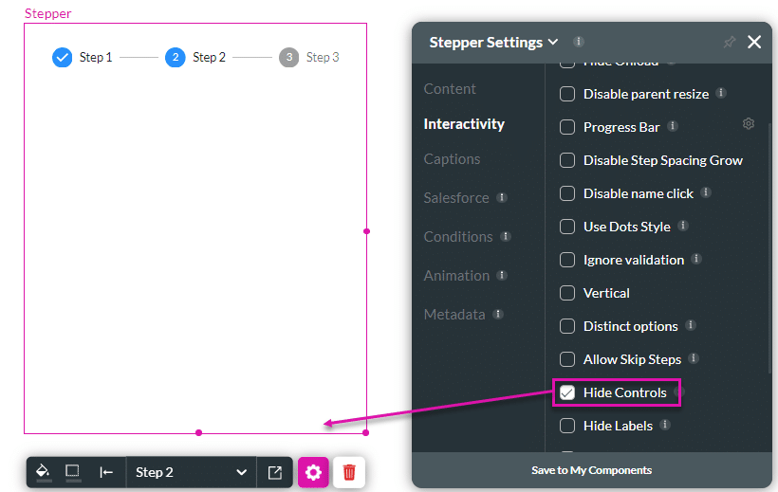This screenshot has height=492, width=778.
Task: Open the Content settings tab
Action: pyautogui.click(x=450, y=89)
